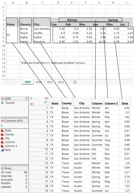
Task: Run the Source script green arrow
Action: (x=3, y=103)
